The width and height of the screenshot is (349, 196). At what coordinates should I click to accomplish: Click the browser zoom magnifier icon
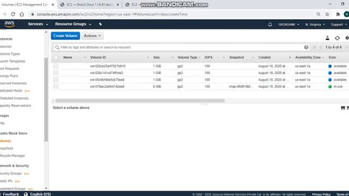pos(318,14)
